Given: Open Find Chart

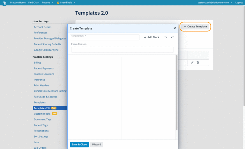Looking at the screenshot, I should point(34,3).
